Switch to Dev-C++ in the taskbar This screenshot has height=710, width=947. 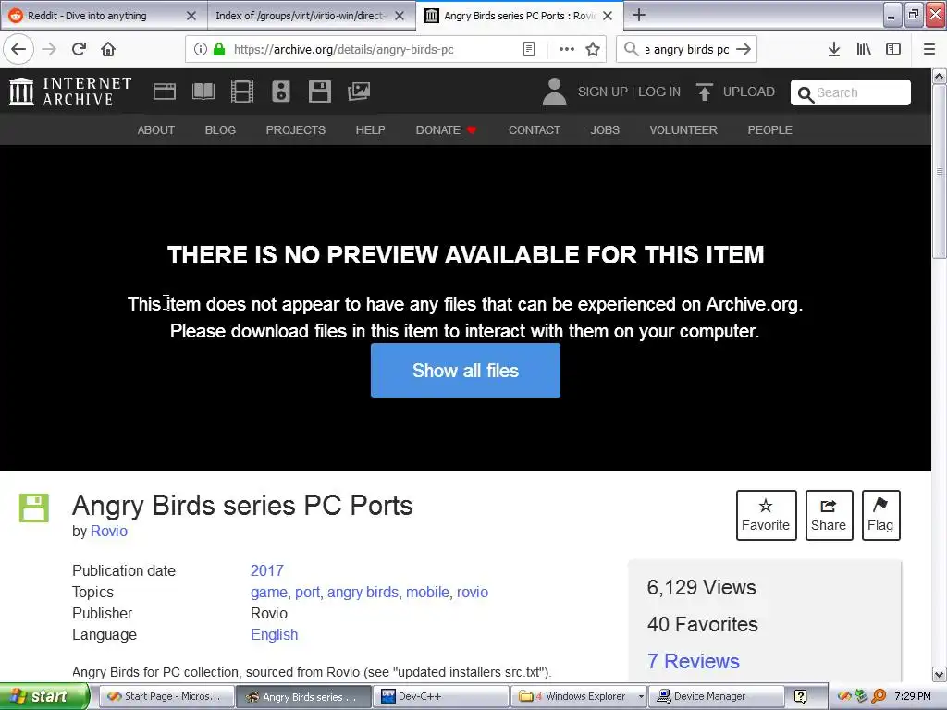[441, 697]
